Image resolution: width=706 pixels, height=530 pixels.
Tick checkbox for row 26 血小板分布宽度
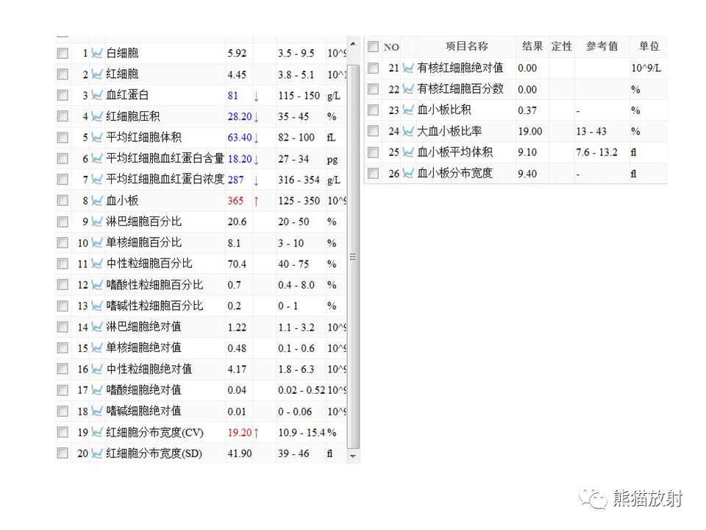pos(374,173)
